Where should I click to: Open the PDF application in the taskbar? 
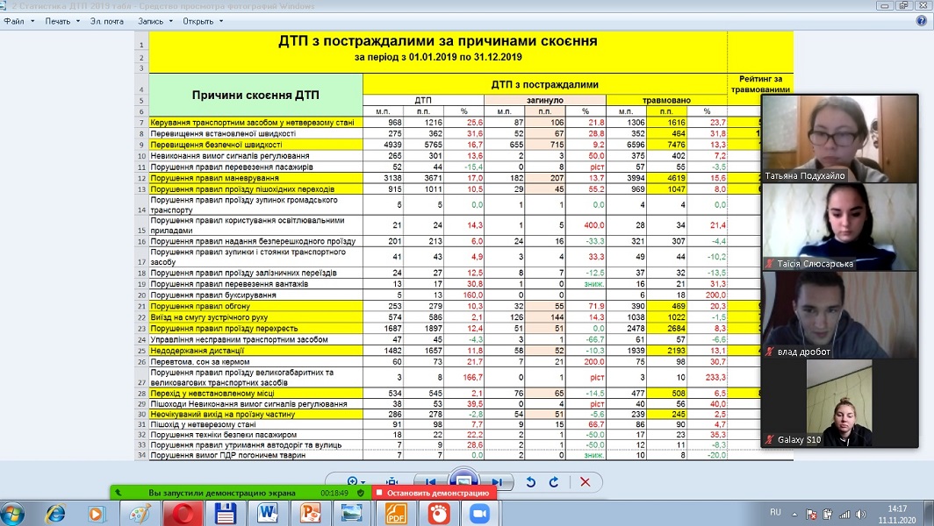click(x=396, y=514)
